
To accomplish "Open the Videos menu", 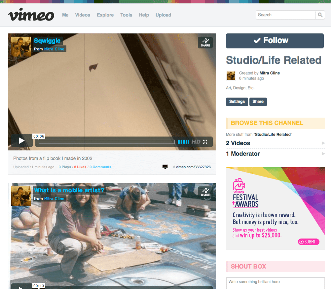I will coord(83,15).
